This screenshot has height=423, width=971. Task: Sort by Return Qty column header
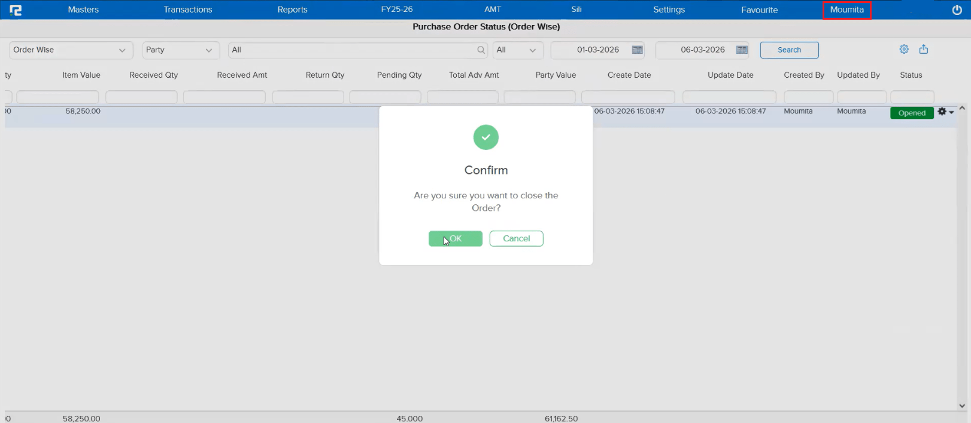tap(325, 75)
